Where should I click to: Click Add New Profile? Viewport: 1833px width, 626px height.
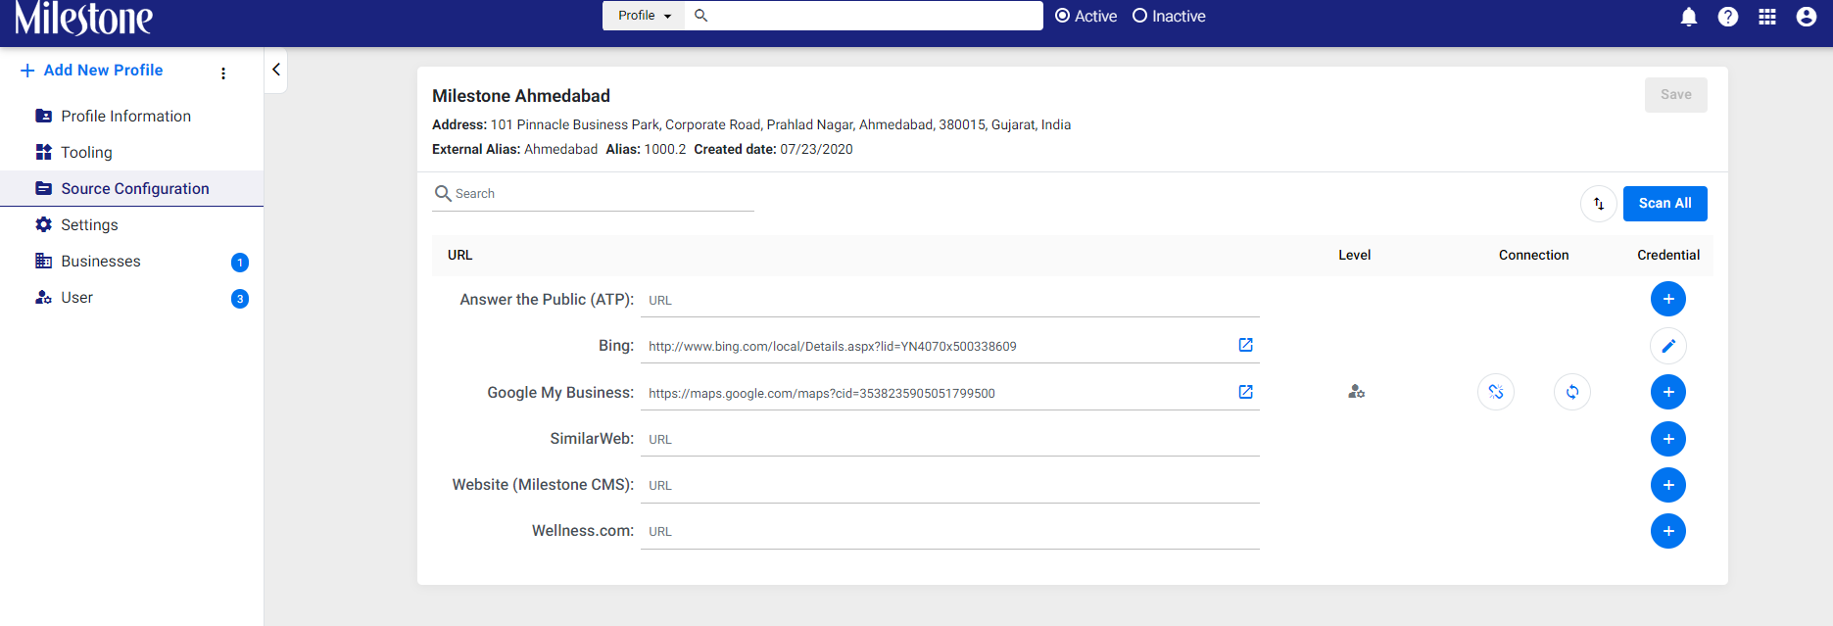[92, 71]
